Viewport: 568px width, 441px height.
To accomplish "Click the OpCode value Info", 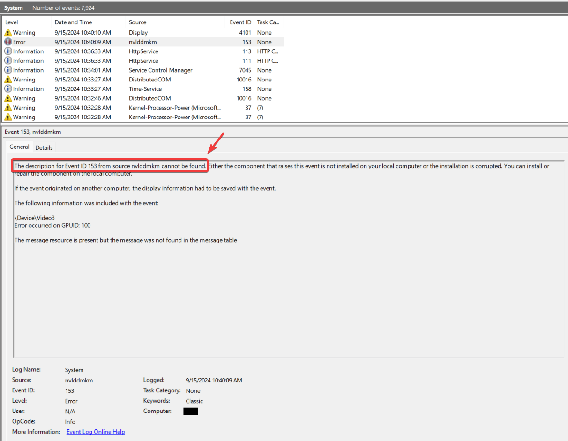I will point(70,421).
